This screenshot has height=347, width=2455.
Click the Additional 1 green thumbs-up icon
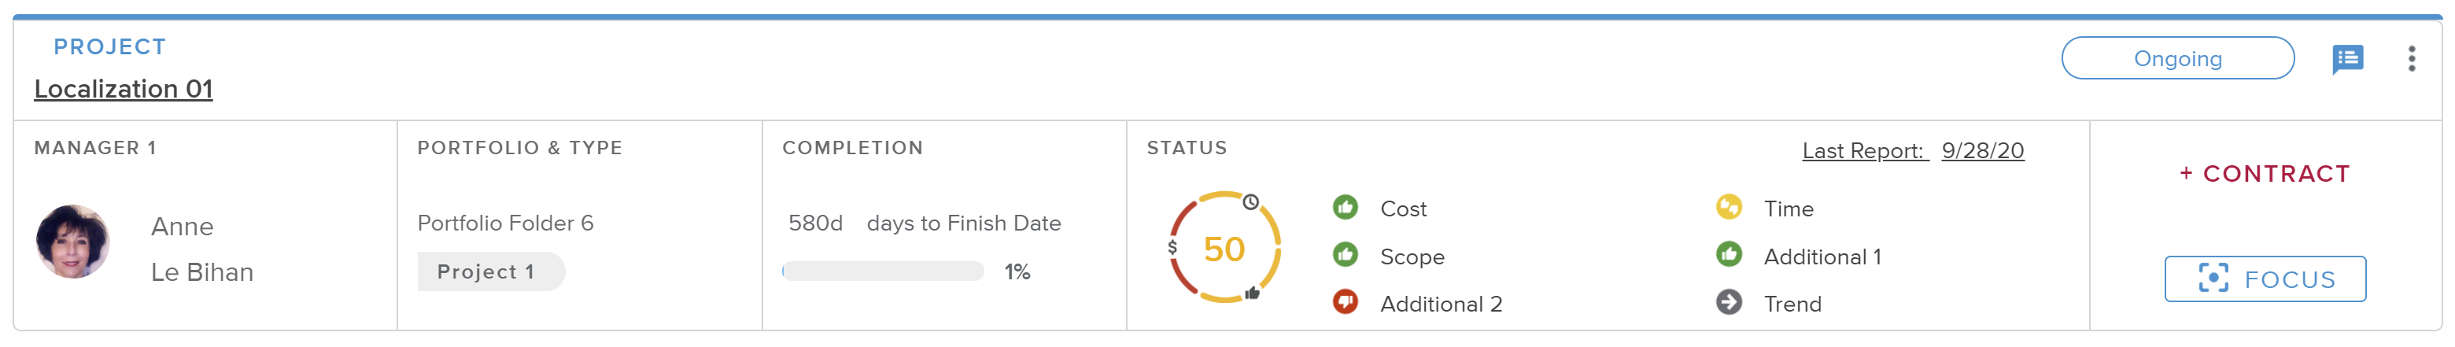1728,254
